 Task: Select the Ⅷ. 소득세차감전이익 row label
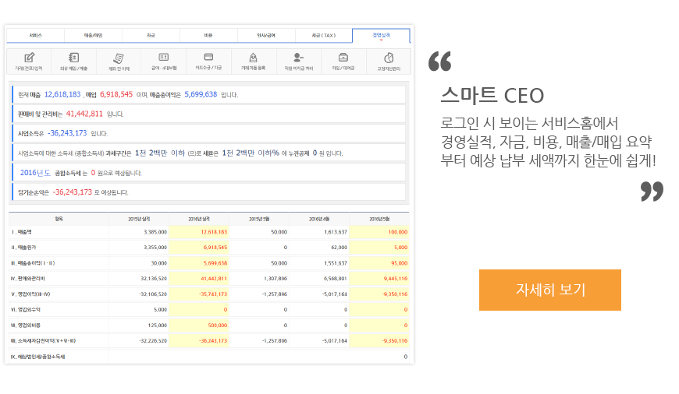click(x=43, y=341)
